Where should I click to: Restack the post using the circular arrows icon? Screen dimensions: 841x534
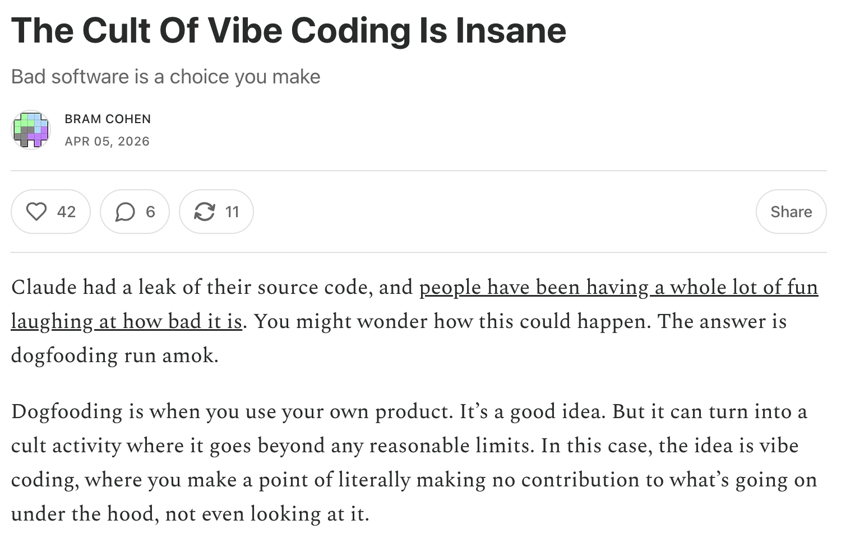click(204, 212)
